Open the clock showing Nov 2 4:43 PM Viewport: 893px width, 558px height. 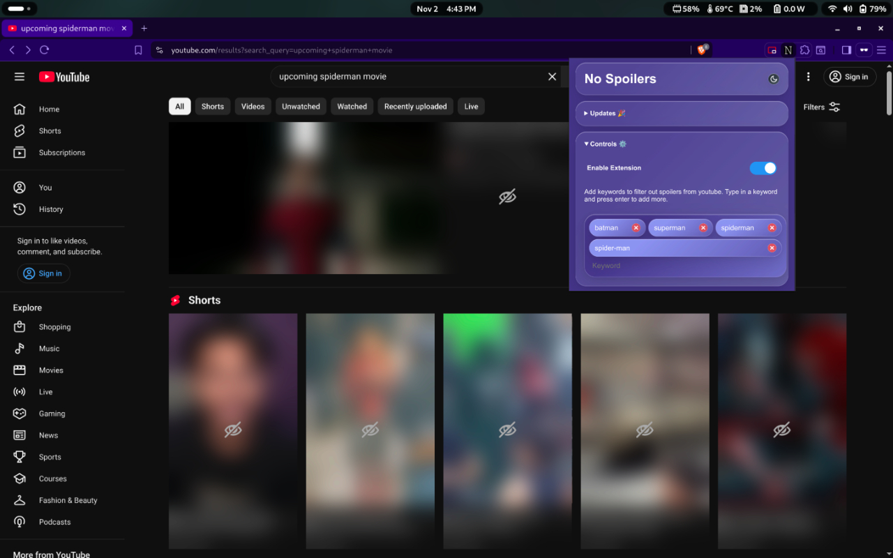pyautogui.click(x=446, y=9)
